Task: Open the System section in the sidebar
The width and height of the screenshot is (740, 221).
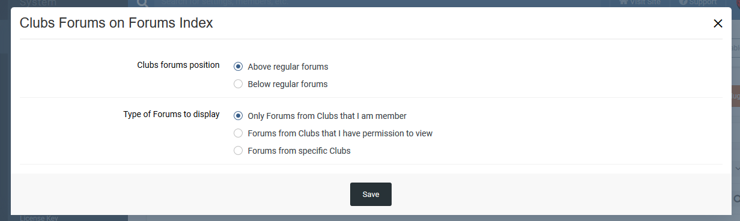Action: click(38, 3)
